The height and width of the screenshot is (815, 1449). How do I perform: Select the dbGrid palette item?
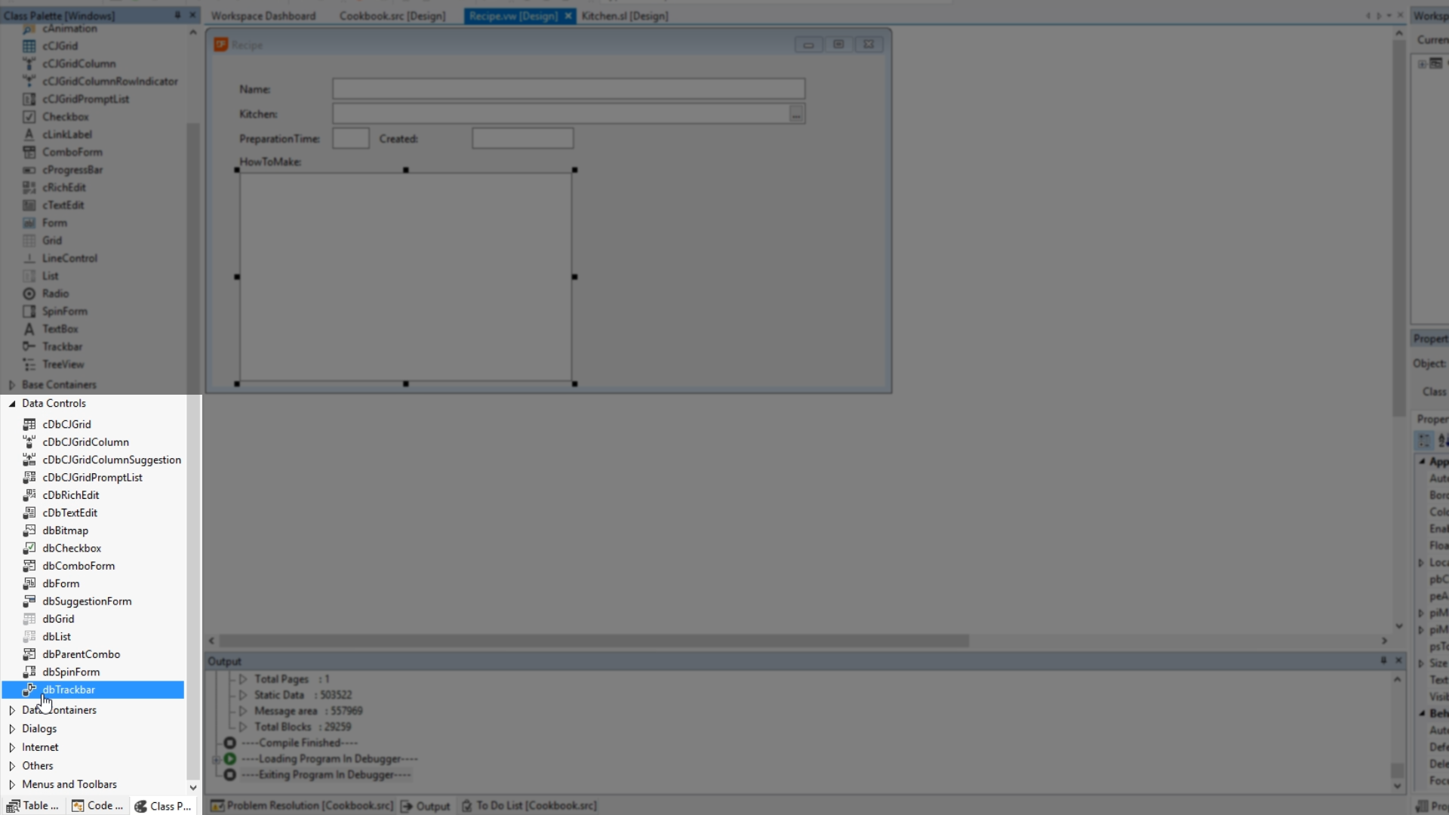tap(58, 619)
